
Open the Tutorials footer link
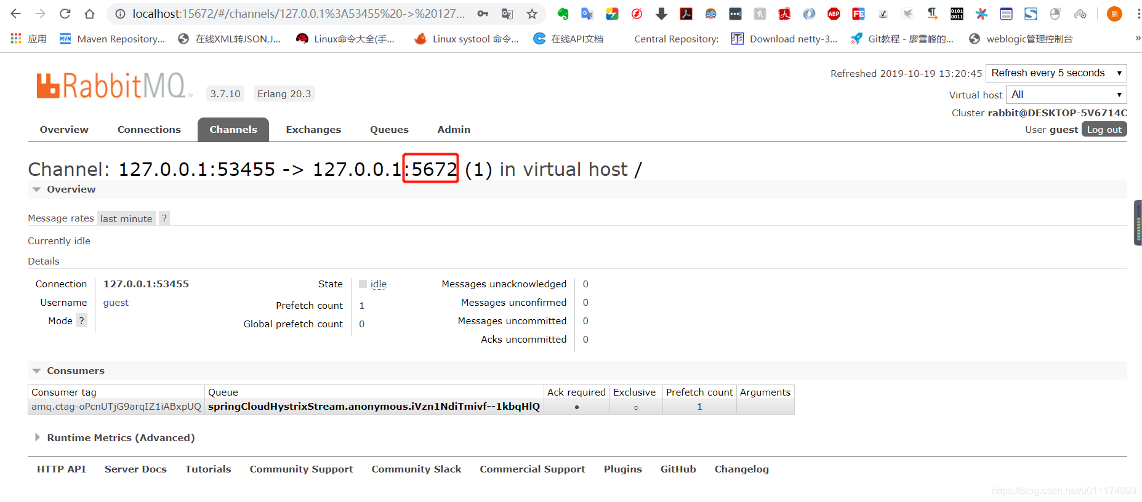click(208, 469)
